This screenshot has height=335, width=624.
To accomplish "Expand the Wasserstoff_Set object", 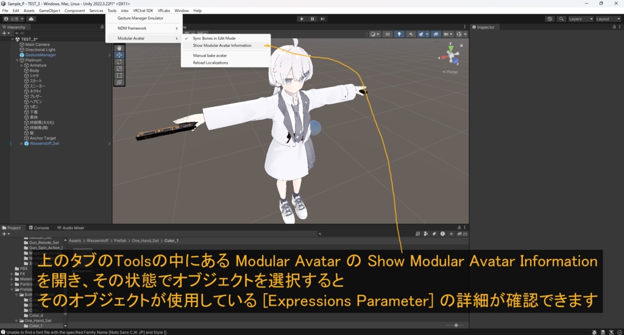I will 21,144.
